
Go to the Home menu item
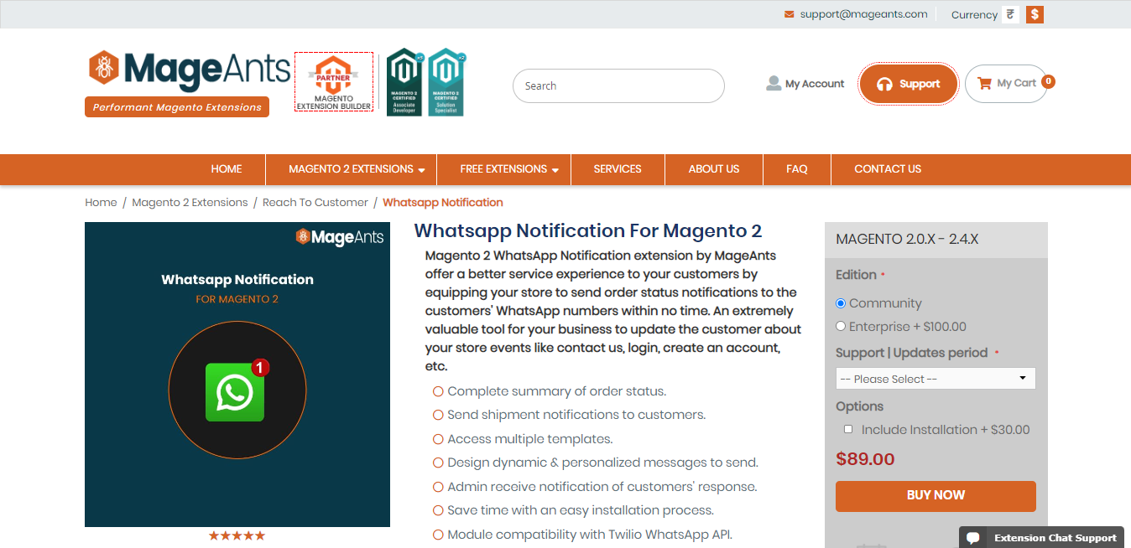point(227,169)
